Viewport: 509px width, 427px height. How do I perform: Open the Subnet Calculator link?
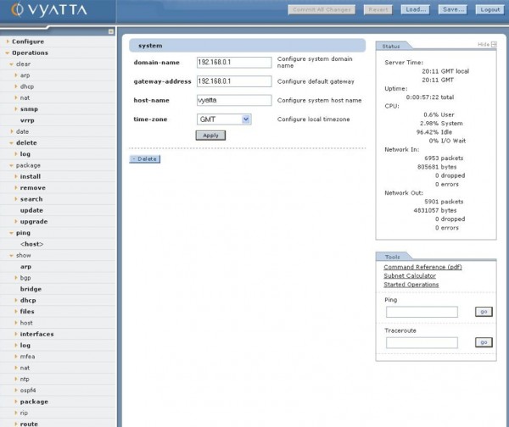(x=410, y=276)
